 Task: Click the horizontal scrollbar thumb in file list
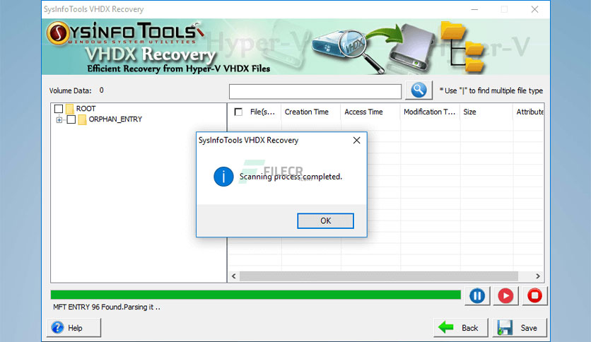[379, 276]
